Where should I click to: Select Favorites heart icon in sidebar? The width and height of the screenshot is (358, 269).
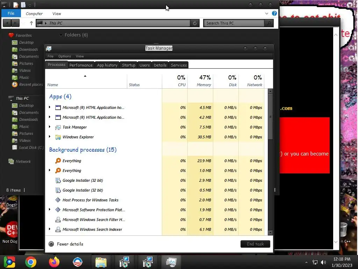(x=11, y=35)
